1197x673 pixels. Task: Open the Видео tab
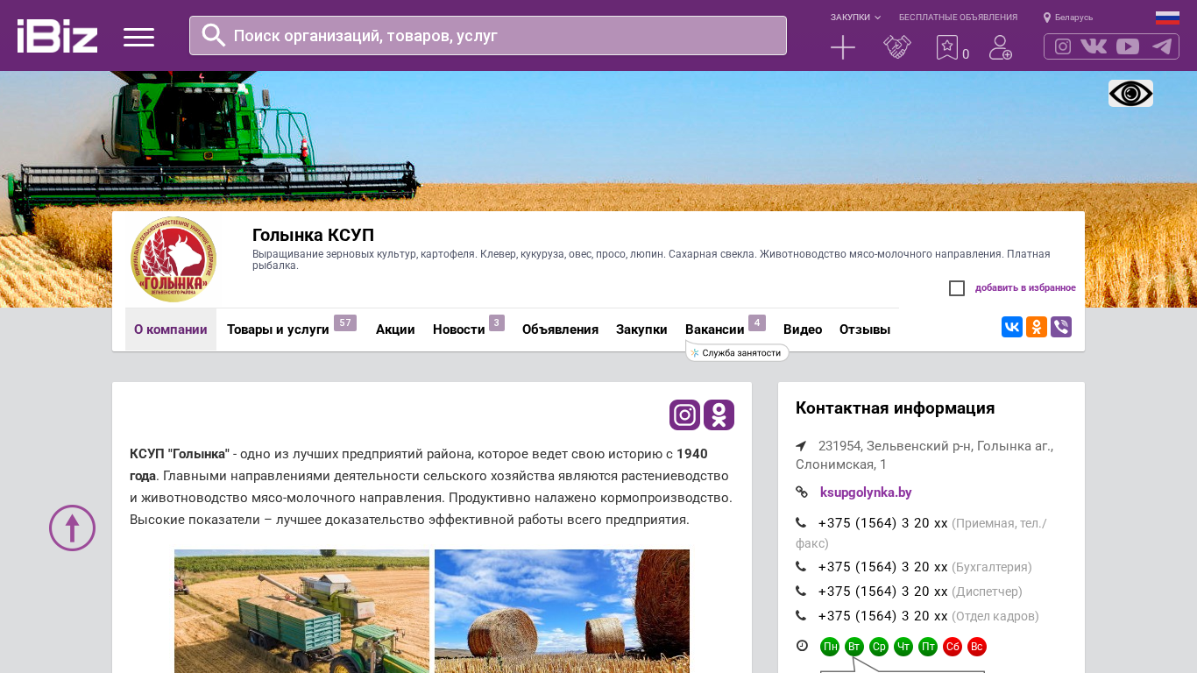[x=803, y=329]
